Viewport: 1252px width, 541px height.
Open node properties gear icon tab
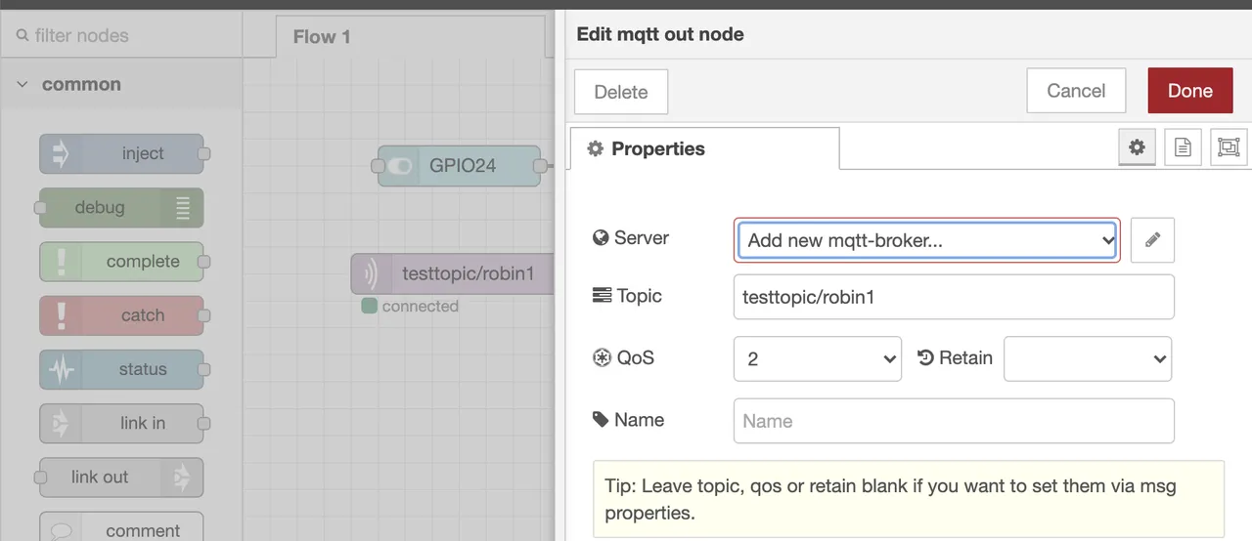pos(1137,147)
